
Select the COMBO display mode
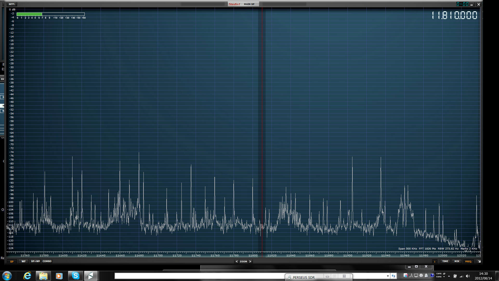(47, 261)
